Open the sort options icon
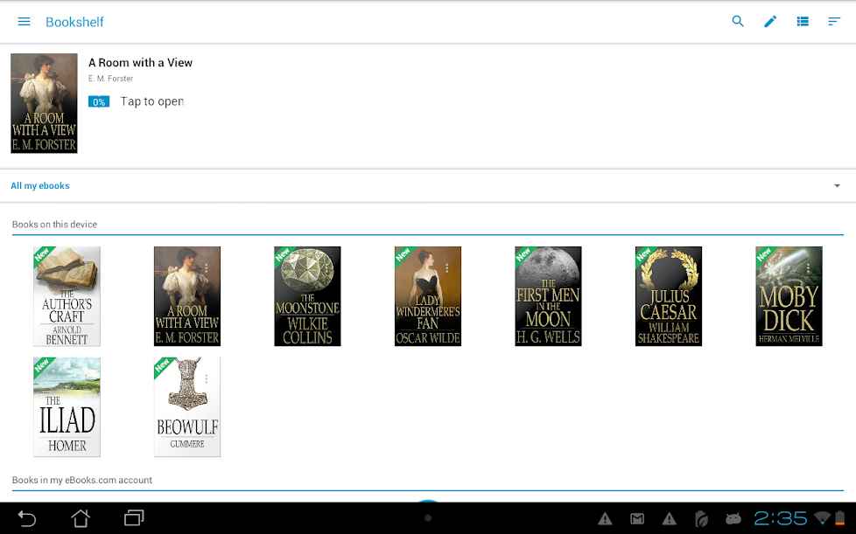The width and height of the screenshot is (856, 534). tap(834, 21)
